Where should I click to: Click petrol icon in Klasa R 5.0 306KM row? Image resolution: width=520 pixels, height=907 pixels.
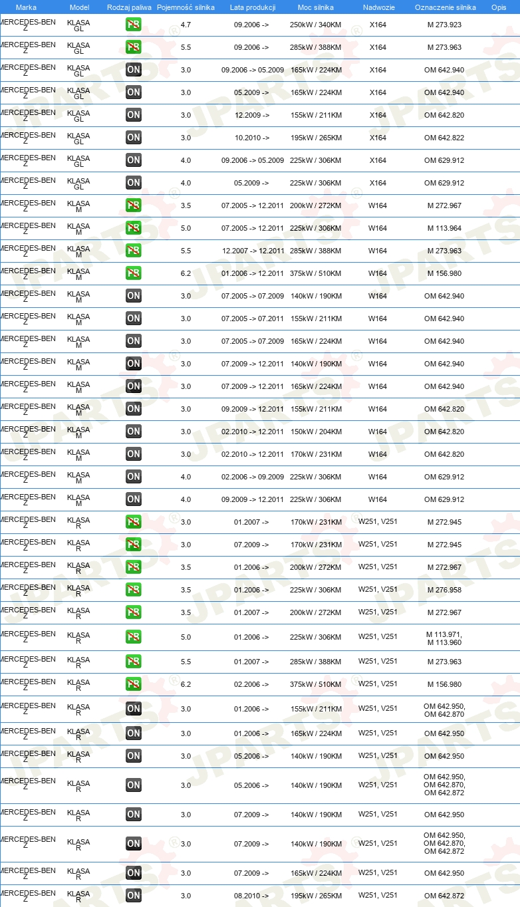click(x=134, y=637)
